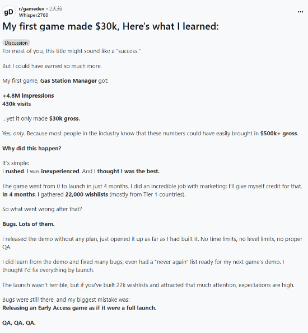Click the bold $30k gross text
This screenshot has width=308, height=333.
click(x=64, y=118)
